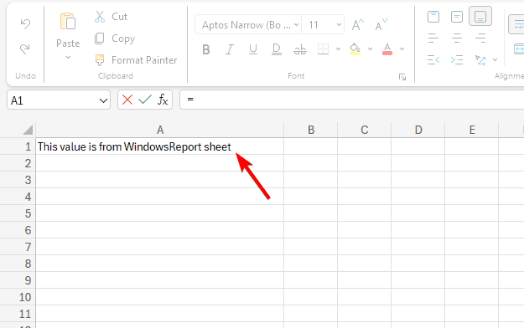Select Top Align
Screen dimensions: 524x328
pos(433,17)
